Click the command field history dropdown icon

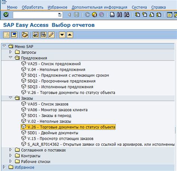60,15
